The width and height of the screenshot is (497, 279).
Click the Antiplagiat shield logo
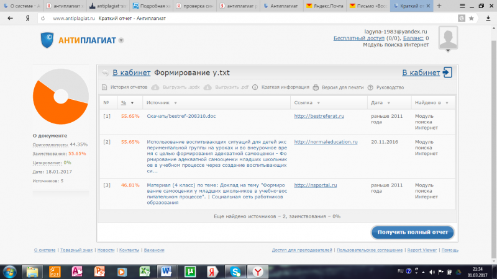click(47, 40)
